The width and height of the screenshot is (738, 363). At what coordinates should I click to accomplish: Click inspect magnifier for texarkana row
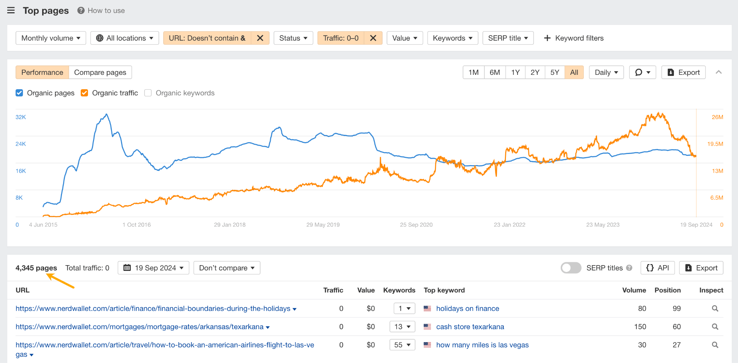tap(715, 327)
